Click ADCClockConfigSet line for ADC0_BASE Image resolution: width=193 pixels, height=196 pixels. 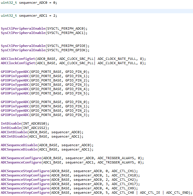(x=73, y=59)
